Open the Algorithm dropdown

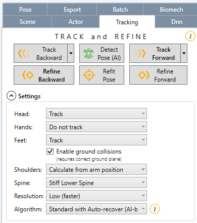[96, 209]
